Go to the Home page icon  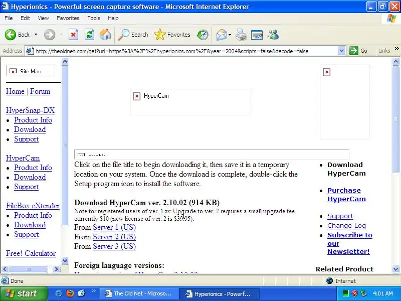(105, 35)
